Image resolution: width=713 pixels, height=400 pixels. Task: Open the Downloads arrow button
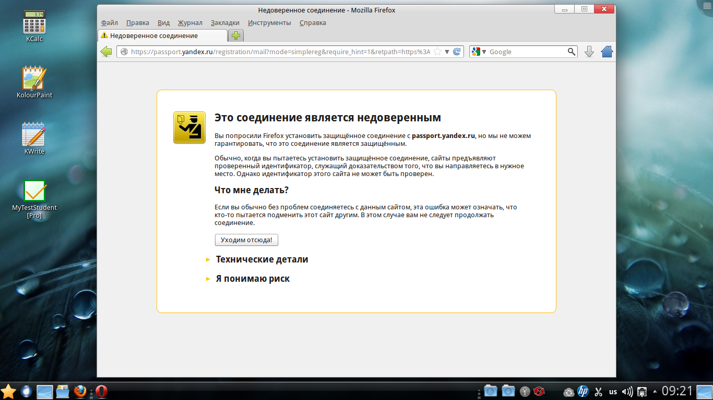point(589,52)
